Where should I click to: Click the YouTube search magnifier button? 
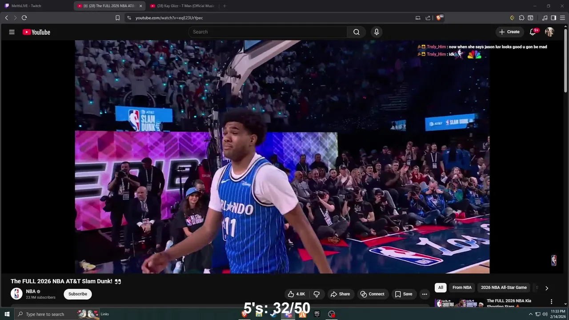click(357, 32)
